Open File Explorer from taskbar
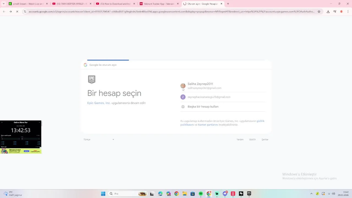 tap(185, 194)
